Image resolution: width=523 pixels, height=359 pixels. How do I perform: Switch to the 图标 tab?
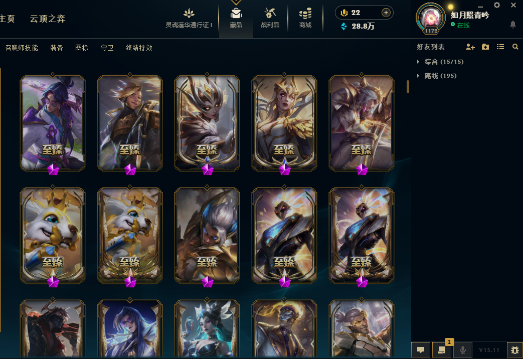[82, 48]
